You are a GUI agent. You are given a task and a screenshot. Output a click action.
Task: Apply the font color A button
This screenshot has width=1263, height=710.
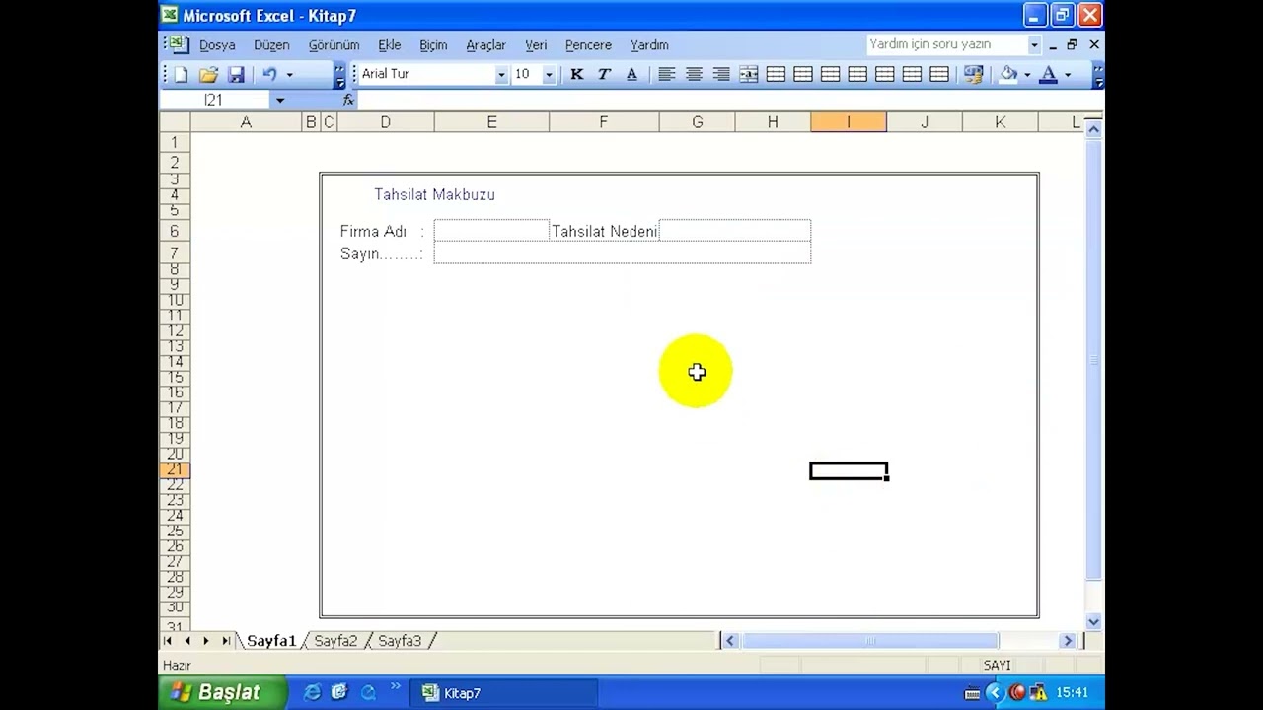1049,74
